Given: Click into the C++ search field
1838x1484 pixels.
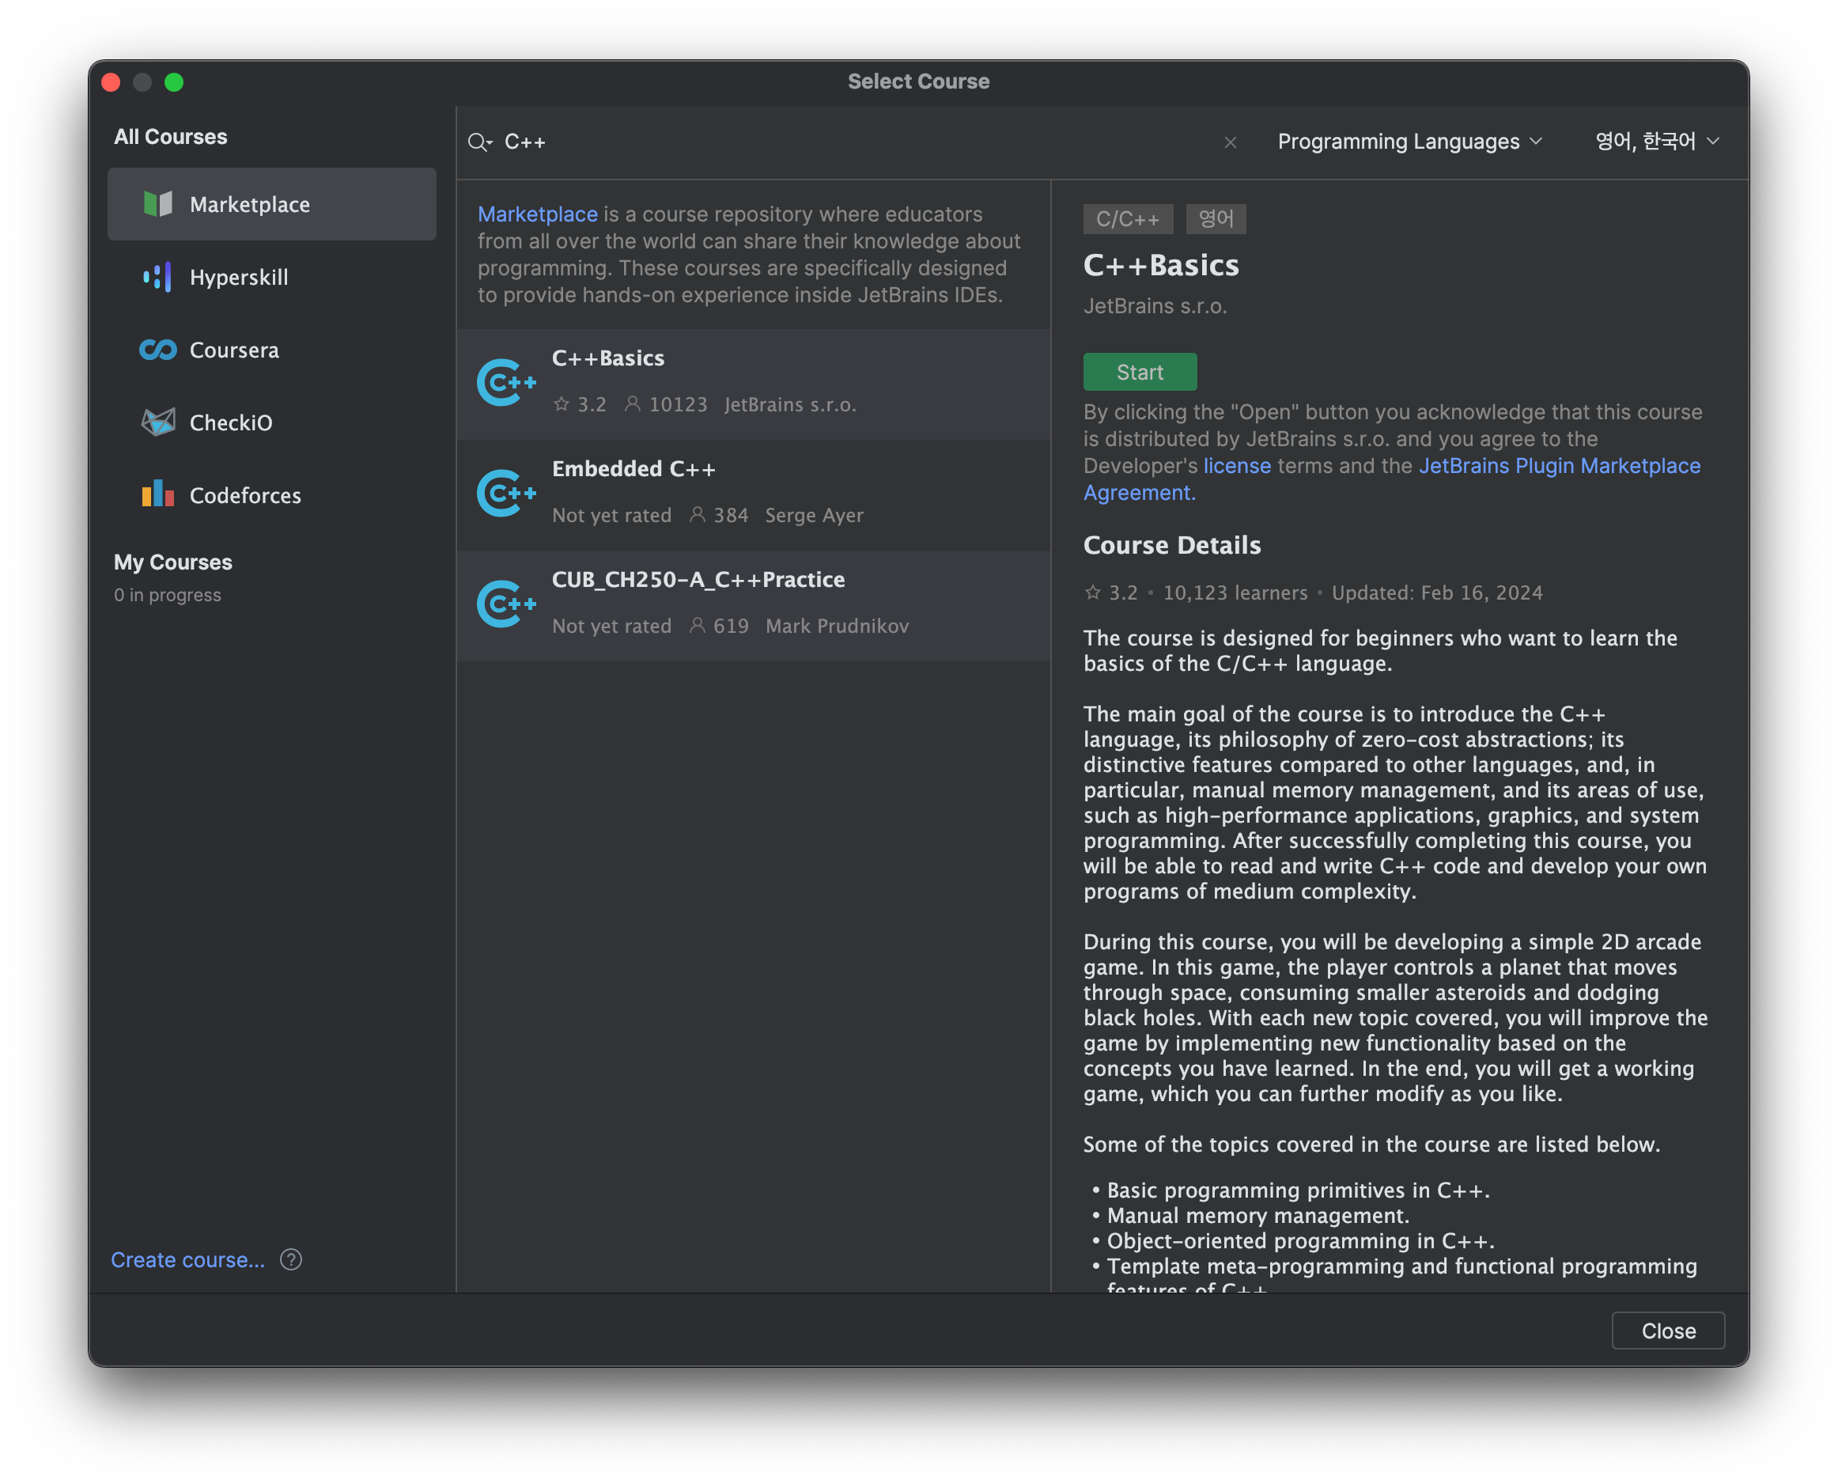Looking at the screenshot, I should pos(854,142).
